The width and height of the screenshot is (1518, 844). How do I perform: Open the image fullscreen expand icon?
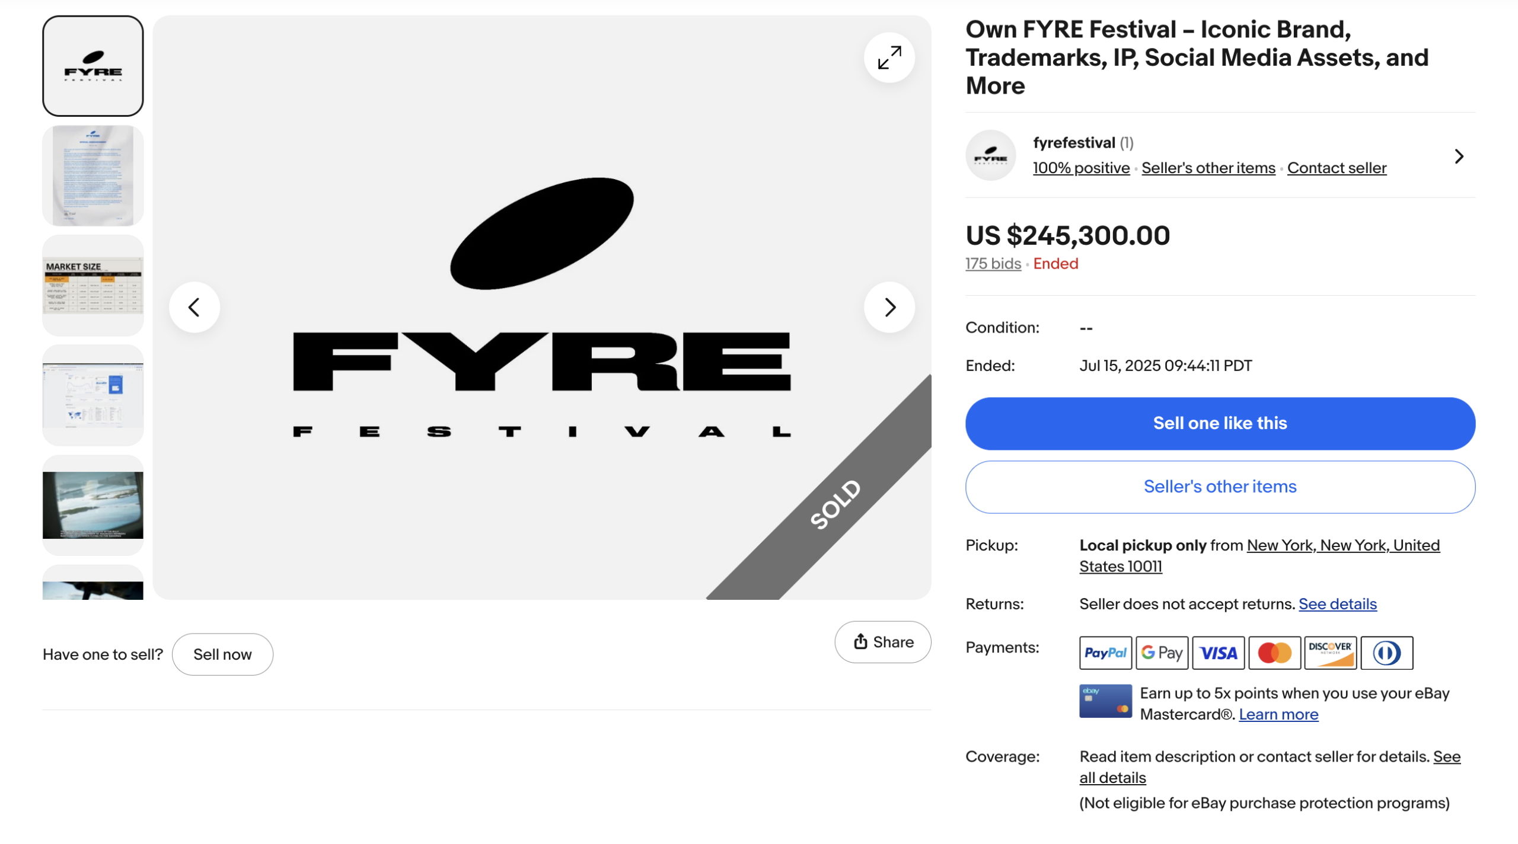coord(889,57)
